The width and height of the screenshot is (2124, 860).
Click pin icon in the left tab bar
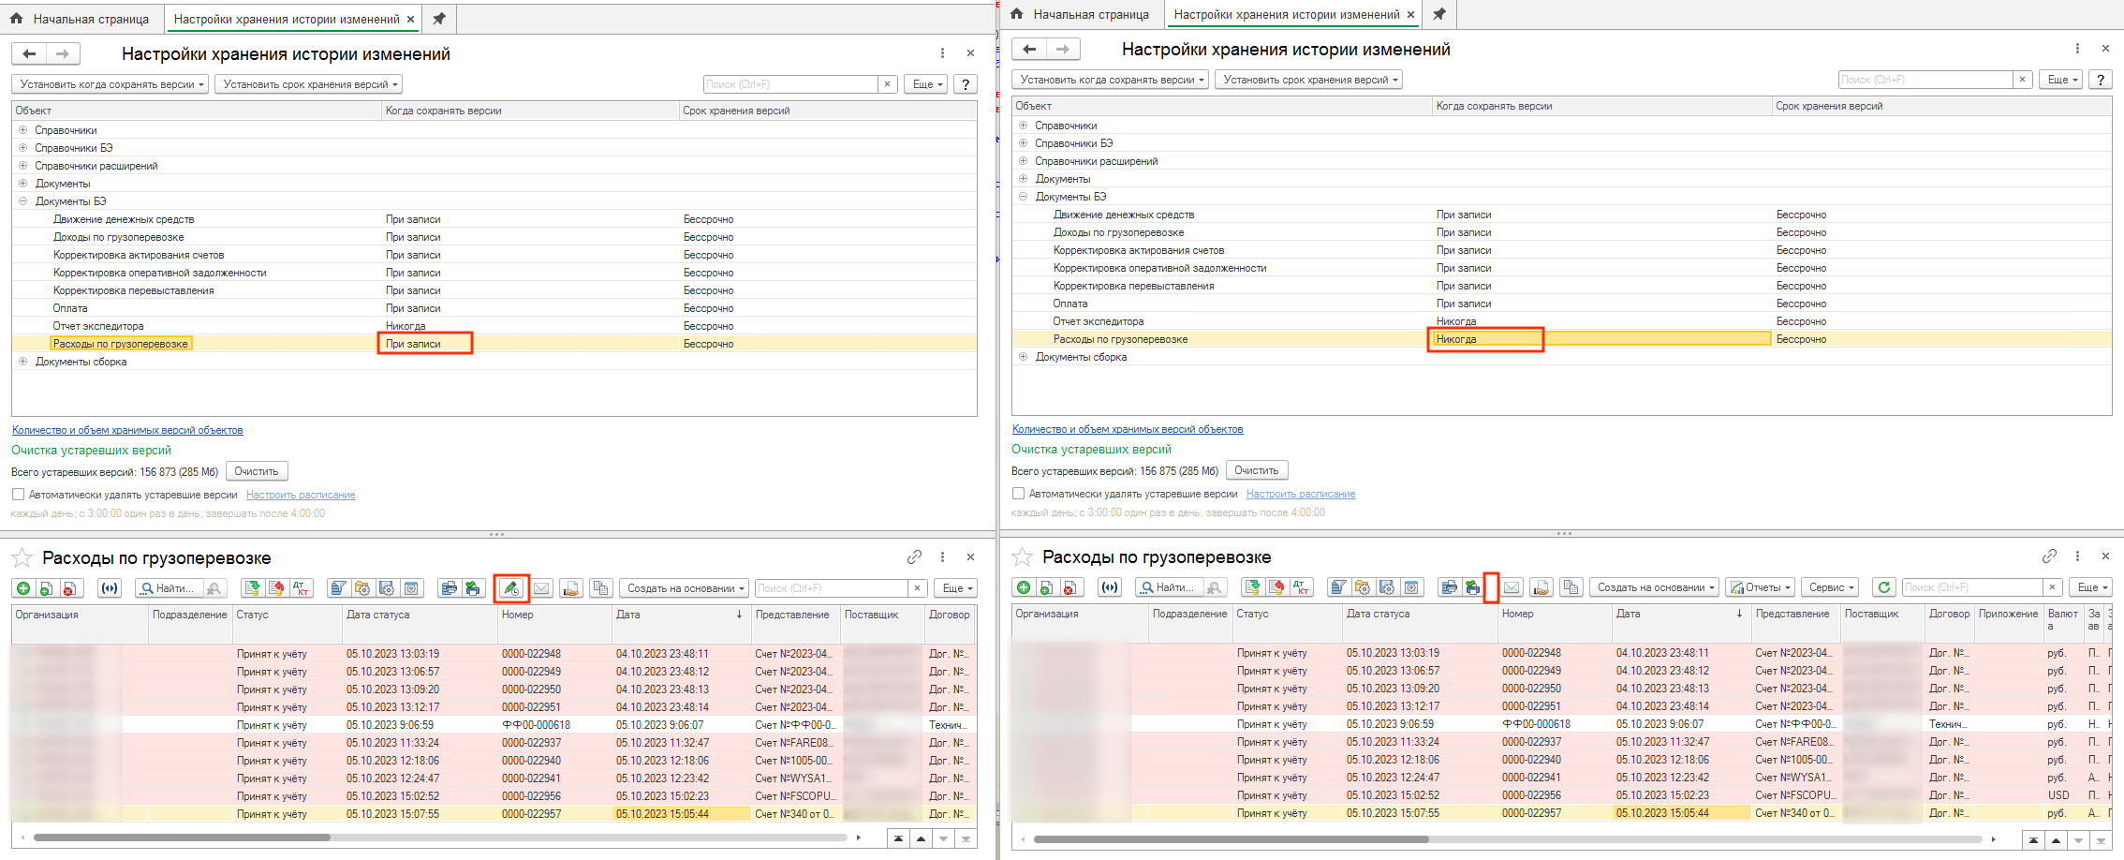pos(438,19)
